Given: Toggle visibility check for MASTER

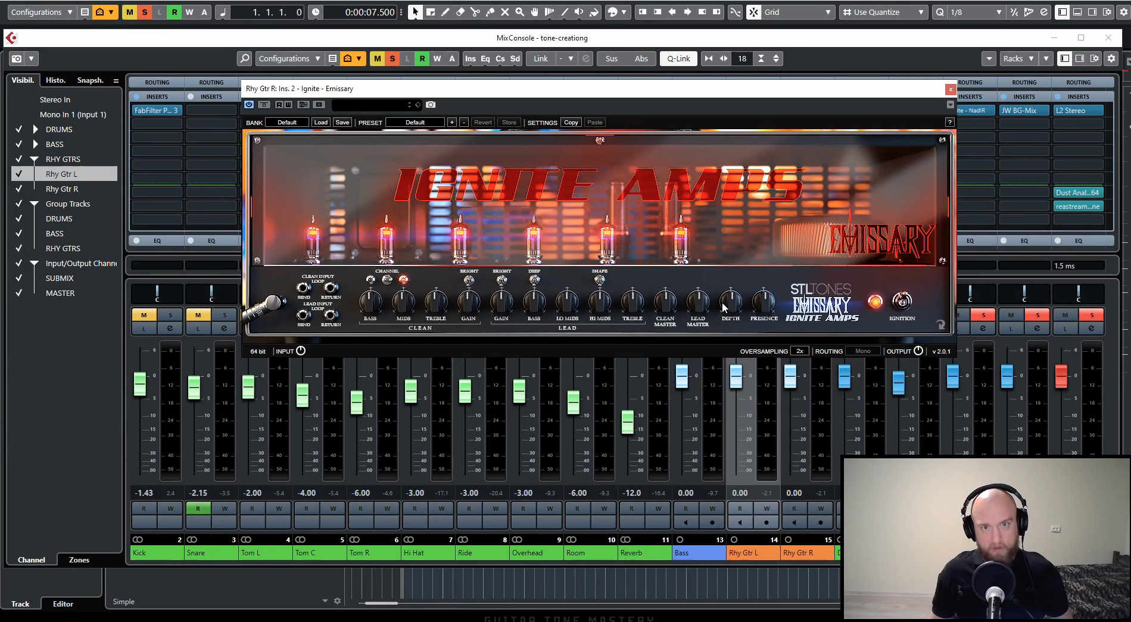Looking at the screenshot, I should point(19,293).
